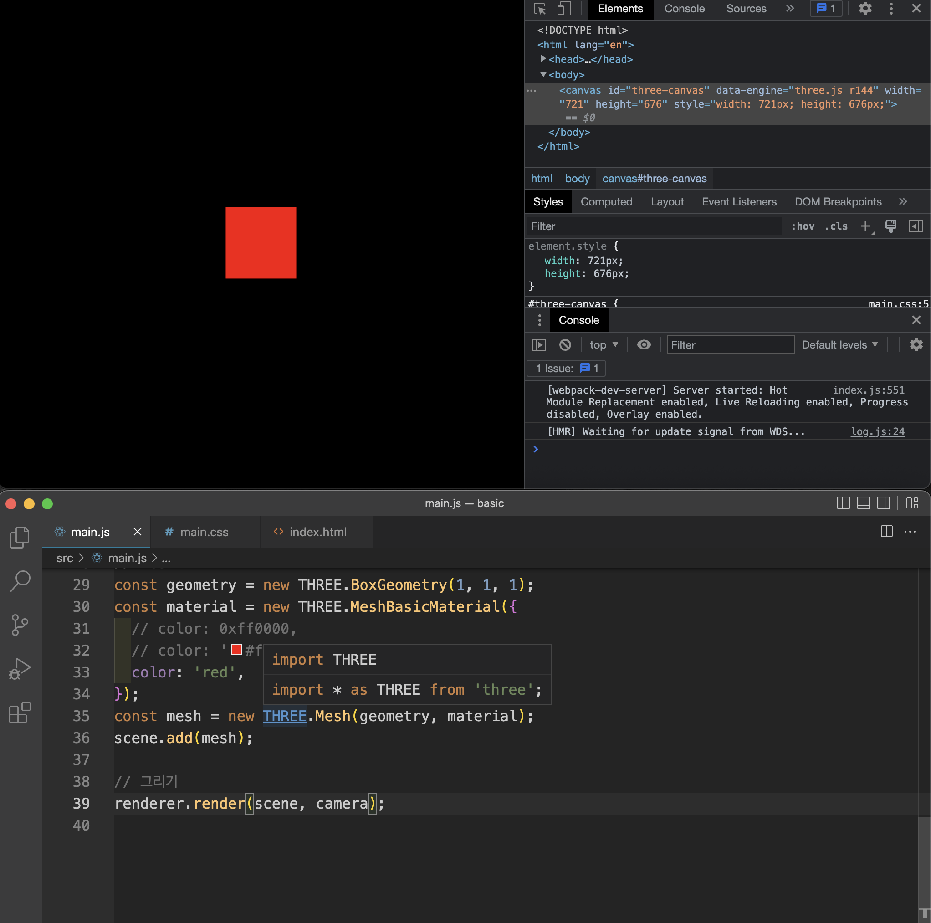
Task: Split the editor right icon
Action: click(x=886, y=531)
